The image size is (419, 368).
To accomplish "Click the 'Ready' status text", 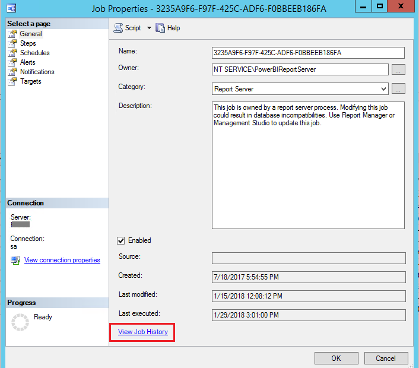I will 43,317.
